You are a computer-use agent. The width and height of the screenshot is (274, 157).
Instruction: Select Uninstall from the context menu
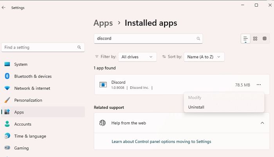click(x=196, y=107)
